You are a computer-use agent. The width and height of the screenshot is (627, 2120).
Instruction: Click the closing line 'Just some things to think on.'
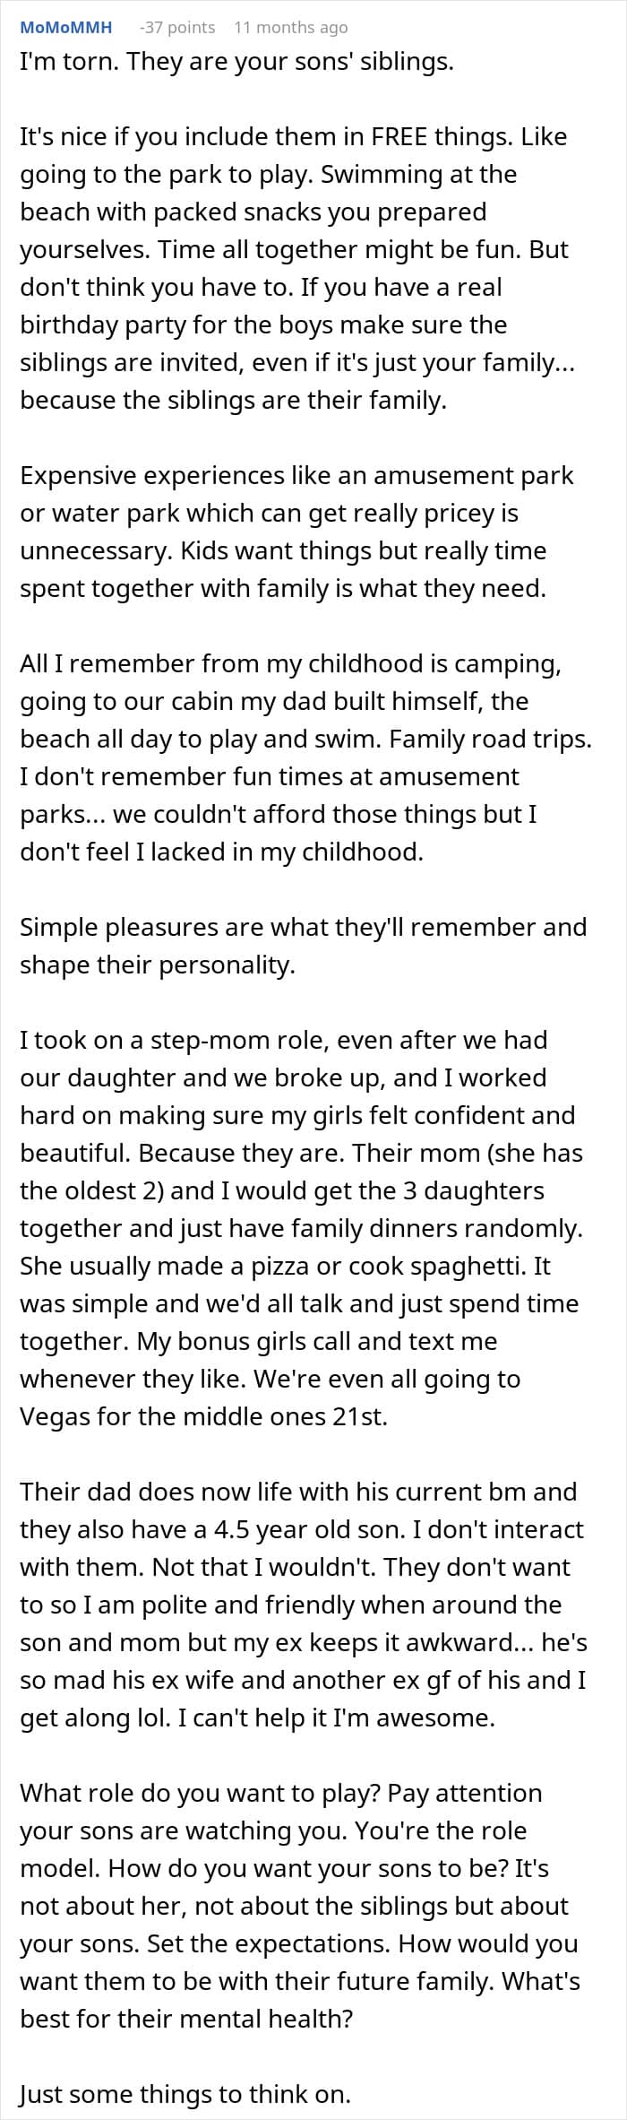click(185, 2094)
